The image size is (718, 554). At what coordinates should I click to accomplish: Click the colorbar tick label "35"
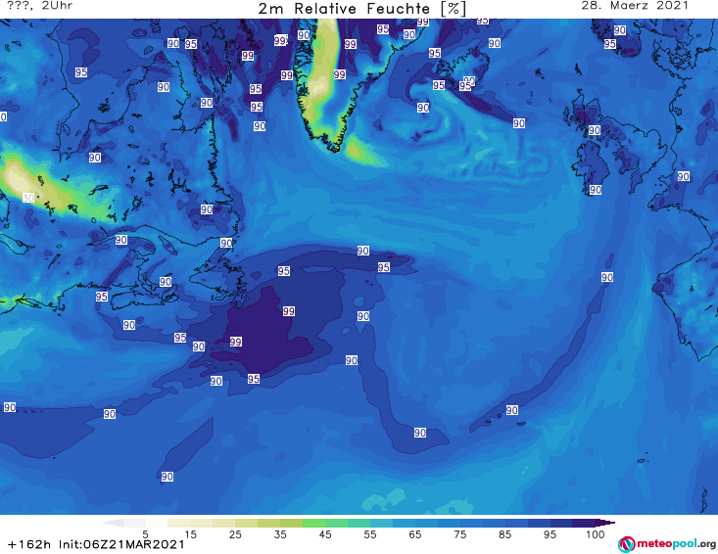pyautogui.click(x=280, y=534)
